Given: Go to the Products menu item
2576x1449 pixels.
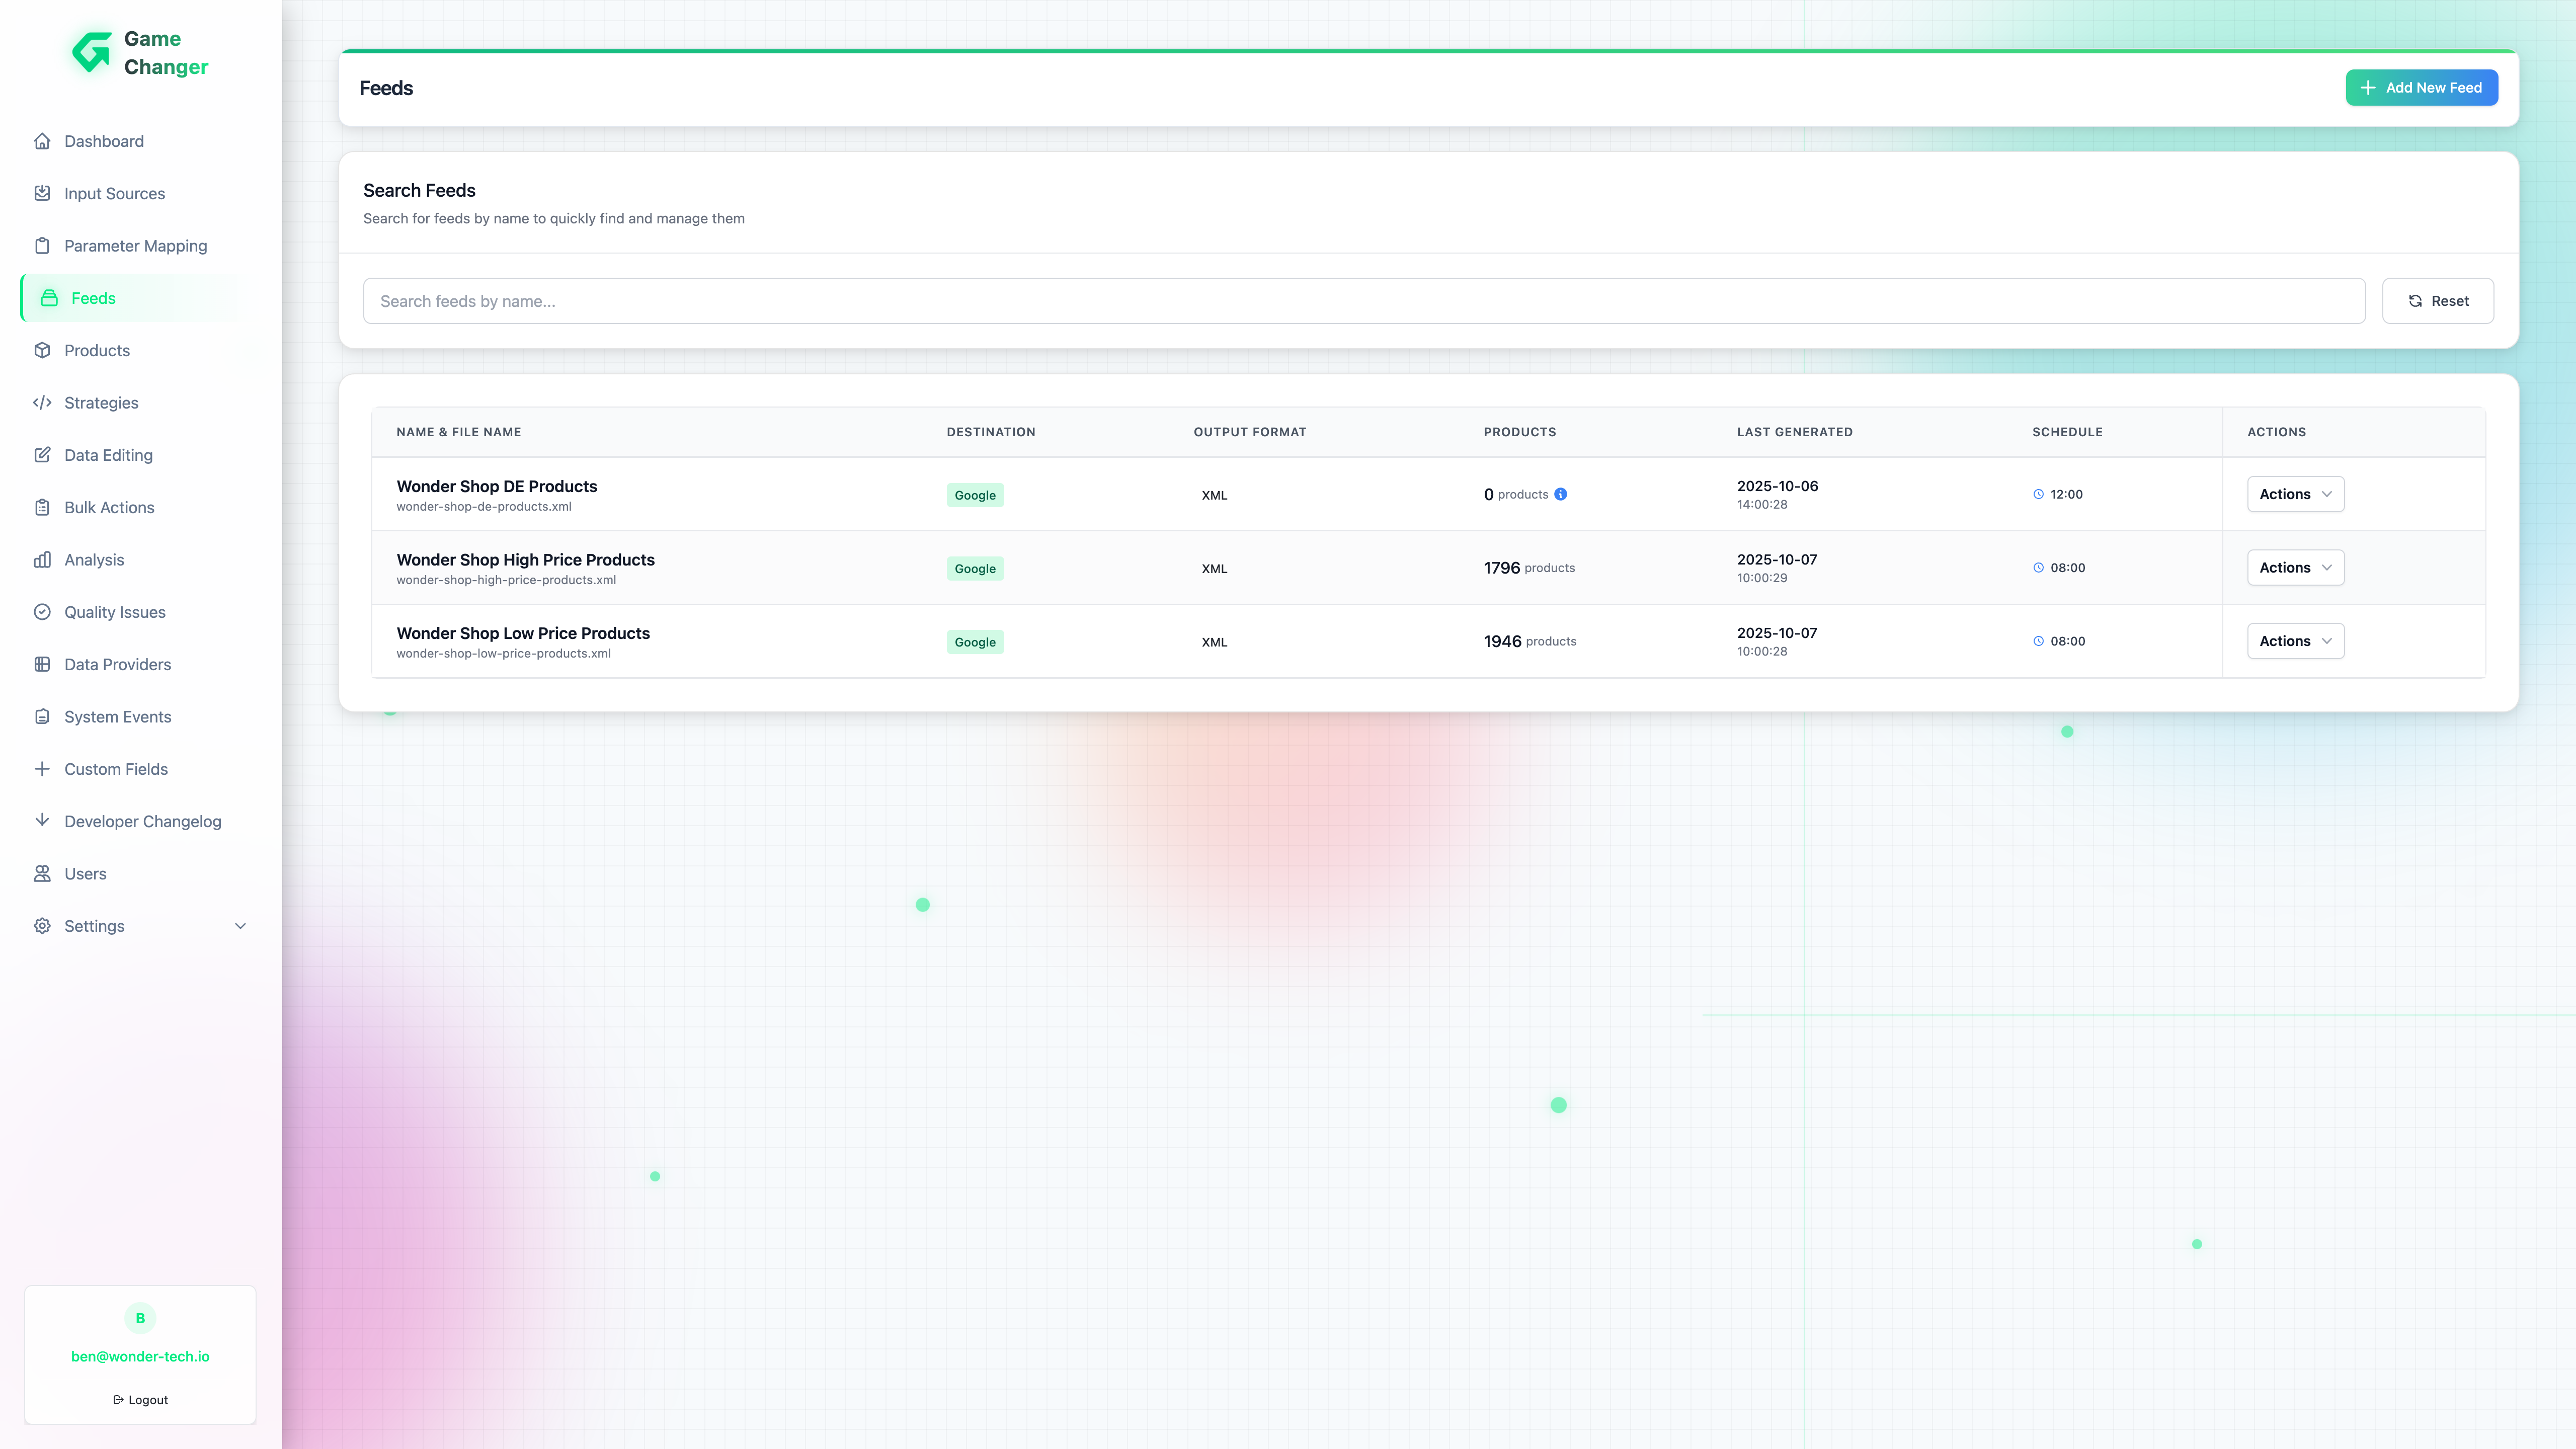Looking at the screenshot, I should coord(97,351).
